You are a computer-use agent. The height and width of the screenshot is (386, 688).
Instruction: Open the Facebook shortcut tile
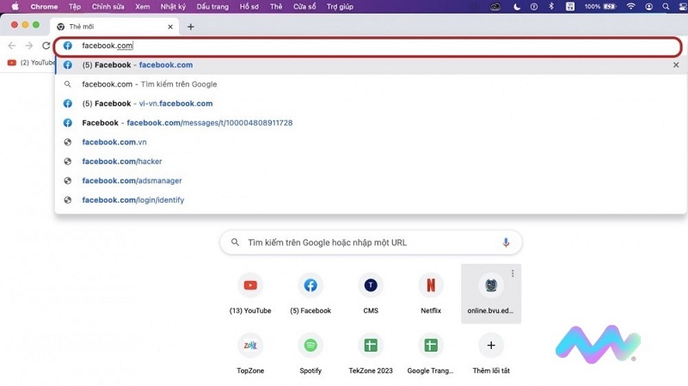click(310, 285)
